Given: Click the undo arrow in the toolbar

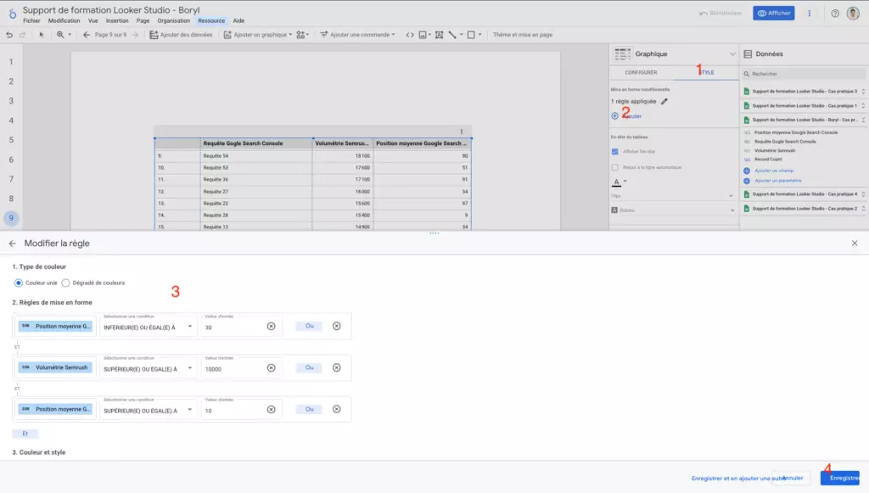Looking at the screenshot, I should (x=9, y=35).
